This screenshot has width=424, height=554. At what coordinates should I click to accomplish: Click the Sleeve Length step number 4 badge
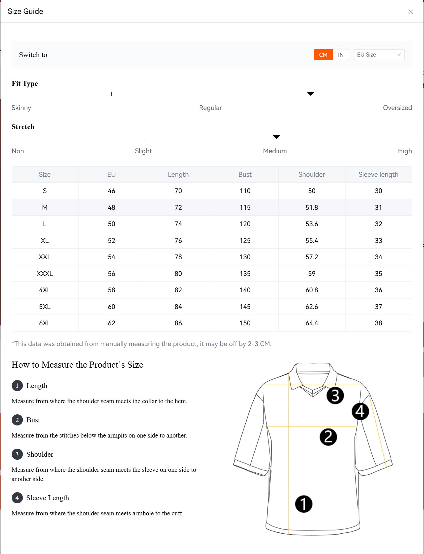[x=17, y=498]
